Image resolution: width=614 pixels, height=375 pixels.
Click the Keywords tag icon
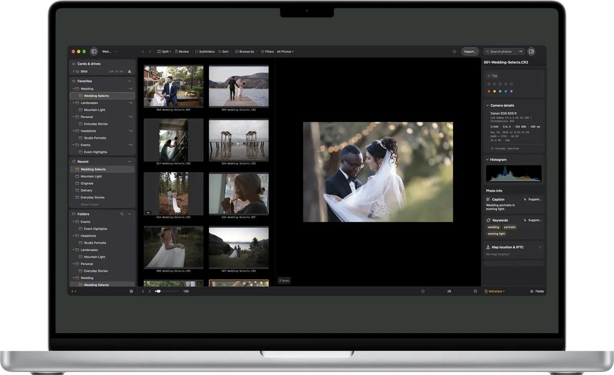[488, 220]
